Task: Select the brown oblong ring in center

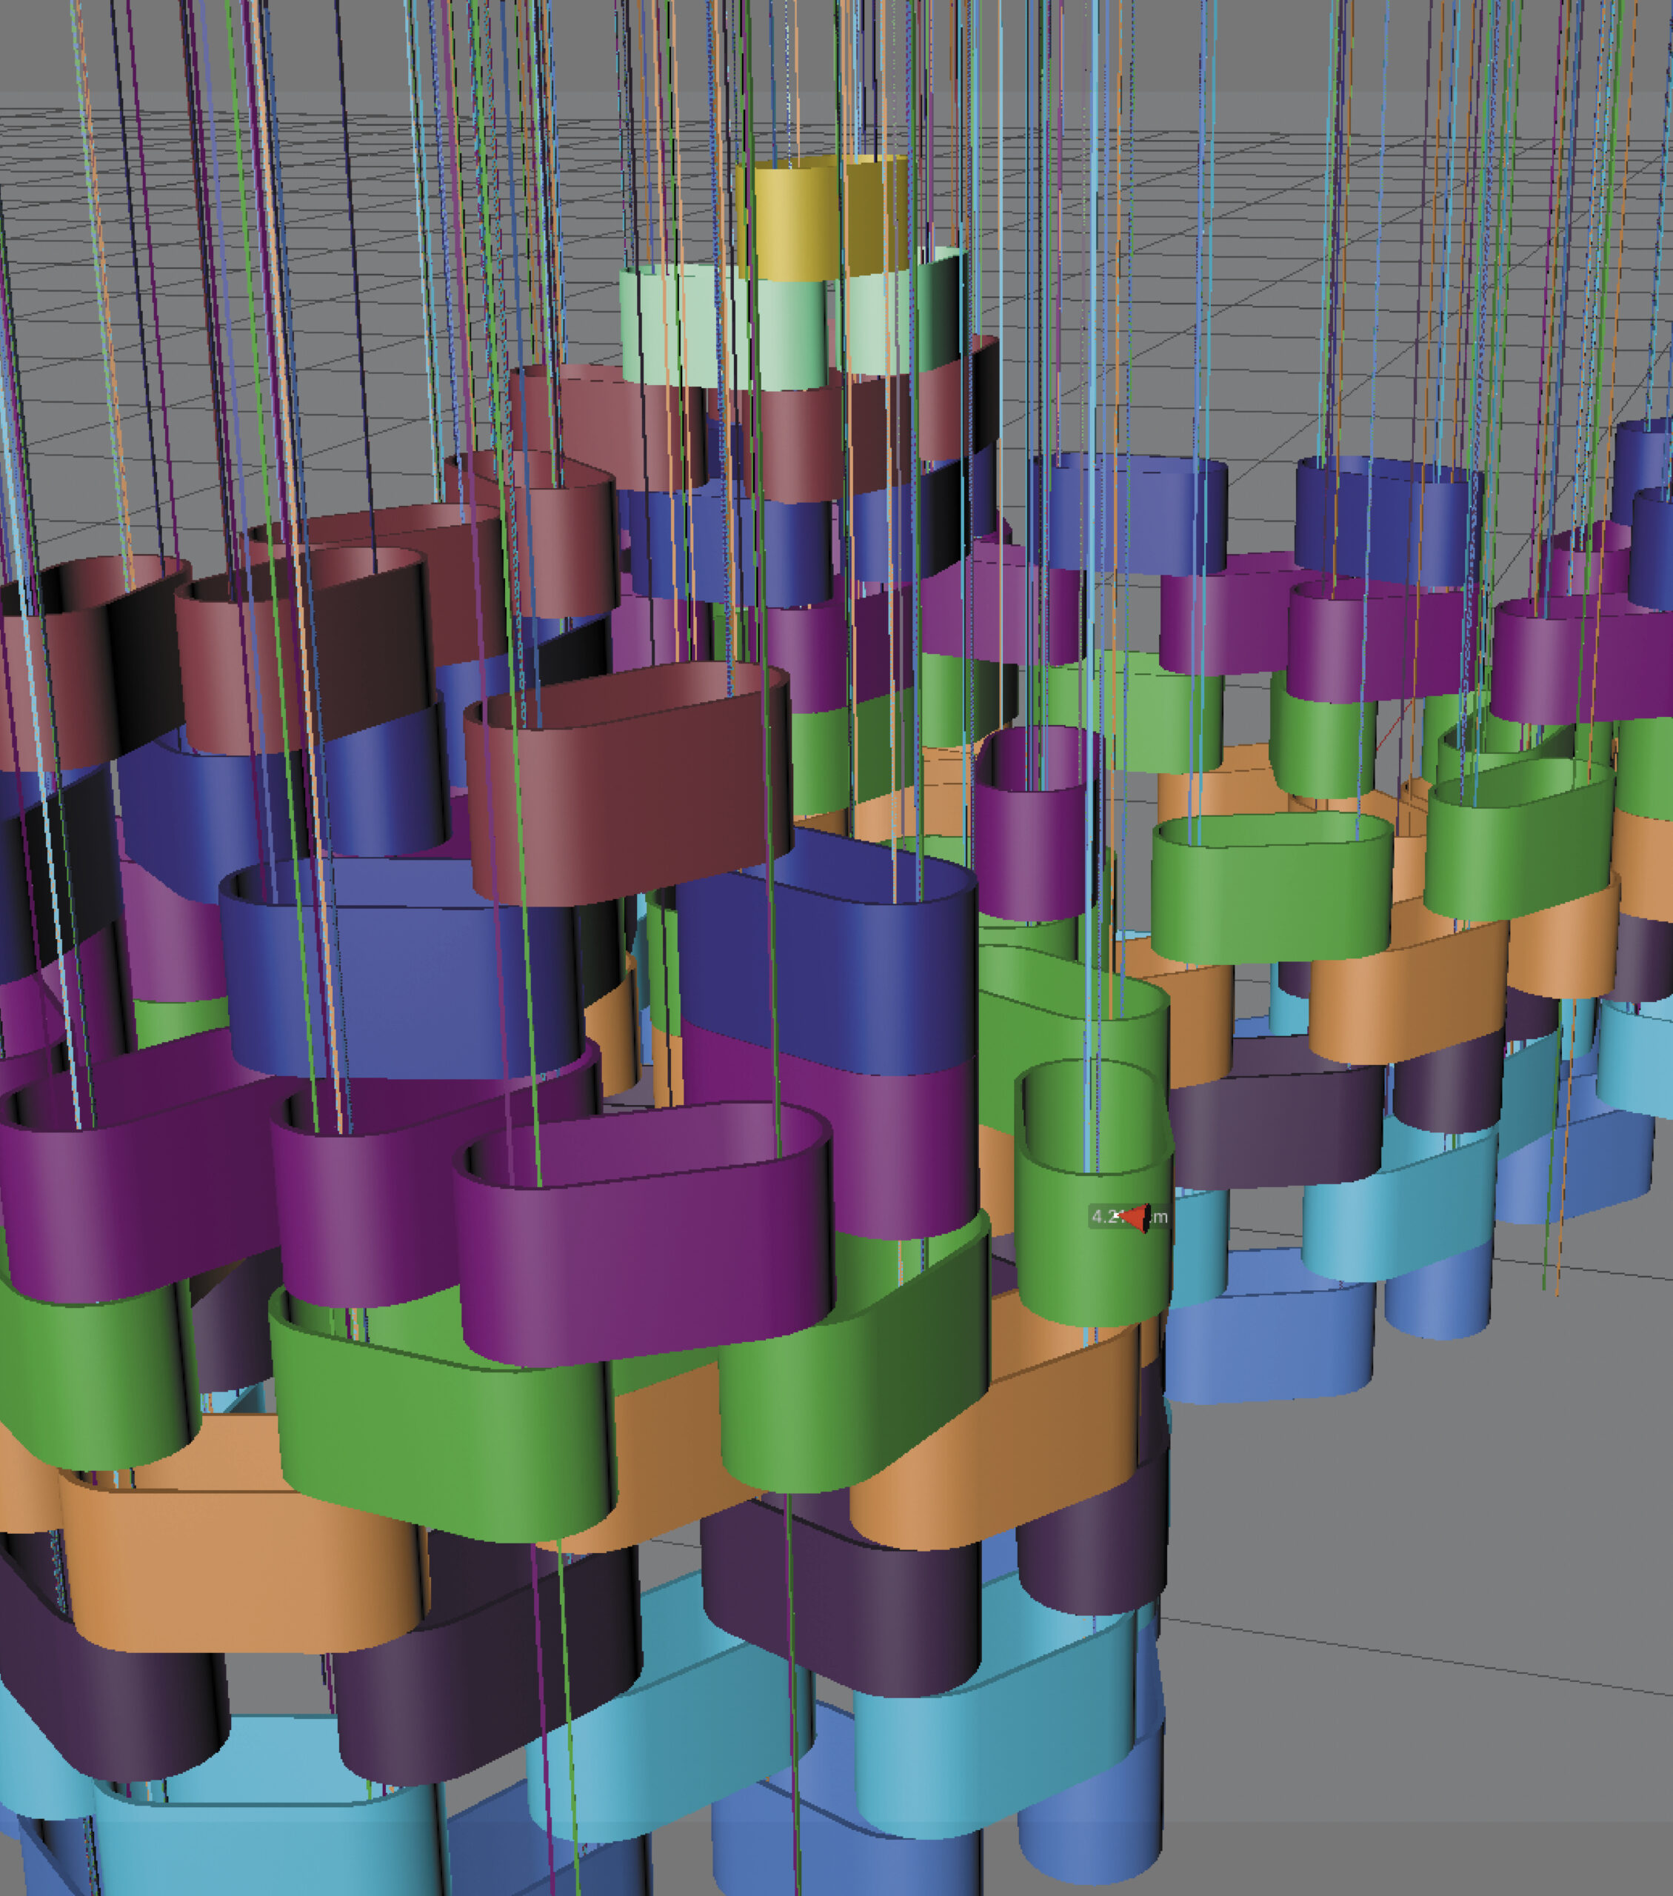Action: (628, 784)
